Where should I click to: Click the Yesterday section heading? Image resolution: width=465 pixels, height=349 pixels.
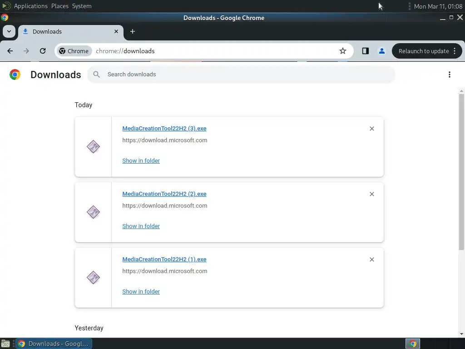[x=89, y=328]
